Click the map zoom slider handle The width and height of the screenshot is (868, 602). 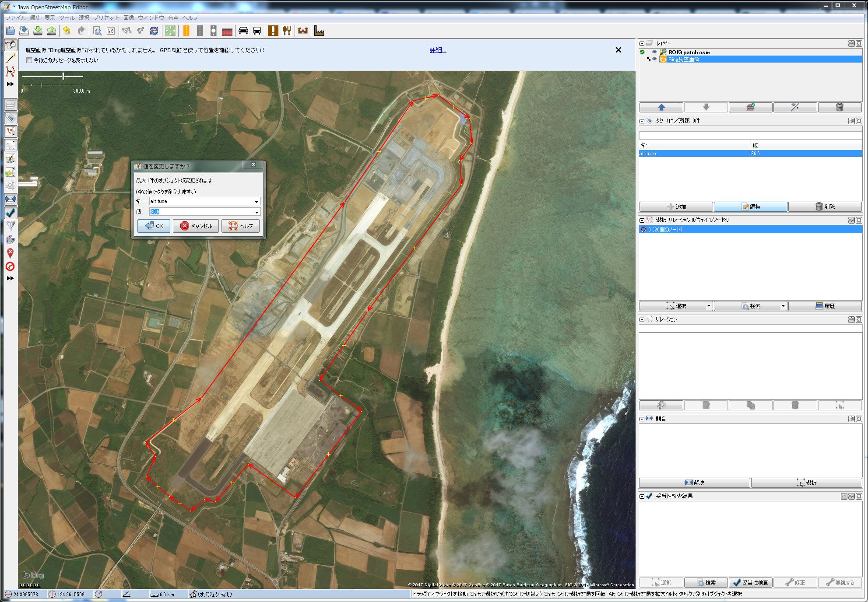click(x=63, y=76)
